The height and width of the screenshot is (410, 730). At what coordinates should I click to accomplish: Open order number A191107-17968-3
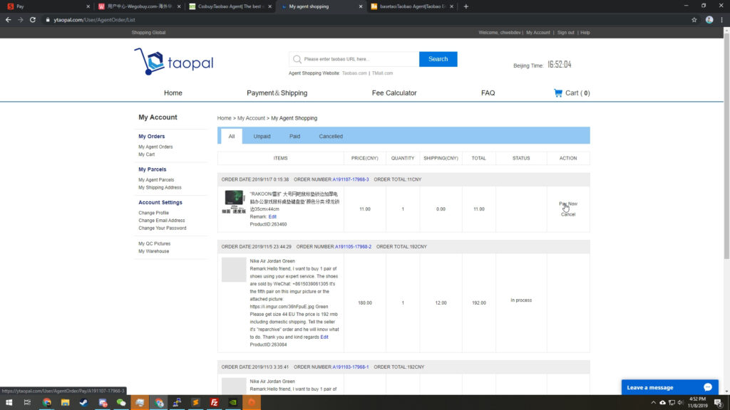coord(351,179)
